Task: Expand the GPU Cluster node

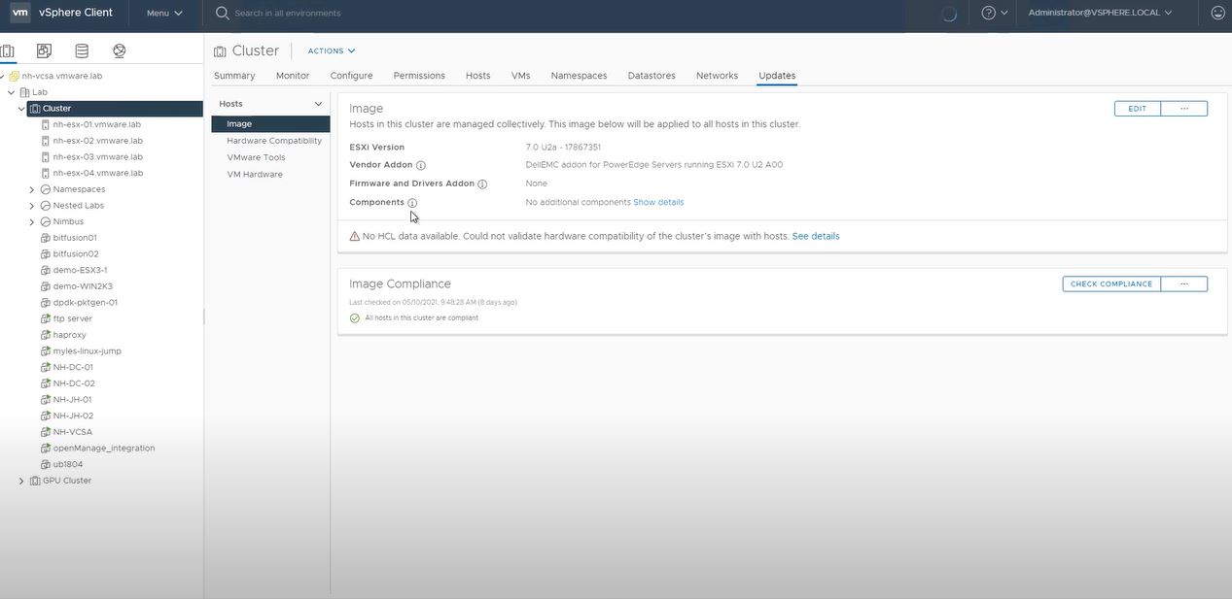Action: click(x=20, y=480)
